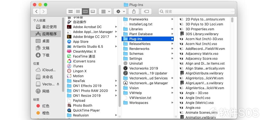Click the Plug-Ins column scrollbar
The width and height of the screenshot is (263, 120).
(x=232, y=20)
